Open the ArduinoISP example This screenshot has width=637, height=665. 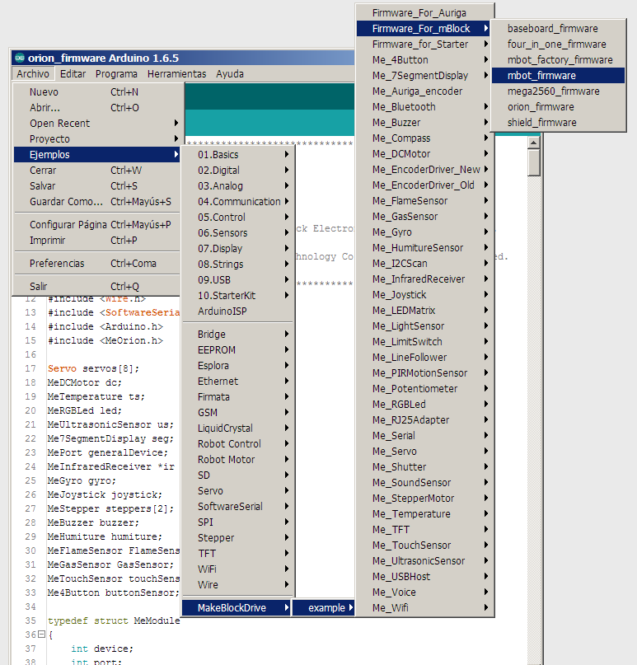click(x=238, y=311)
